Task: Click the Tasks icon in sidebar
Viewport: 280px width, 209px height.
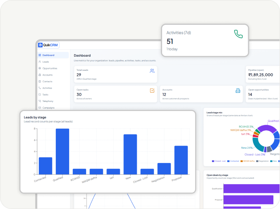Action: coord(40,94)
